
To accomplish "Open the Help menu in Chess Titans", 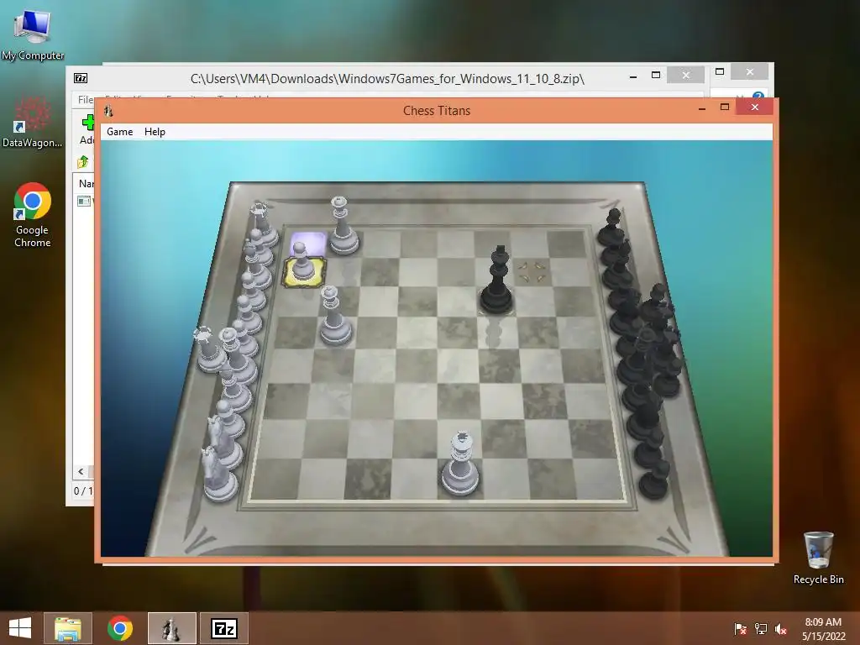I will (x=155, y=132).
